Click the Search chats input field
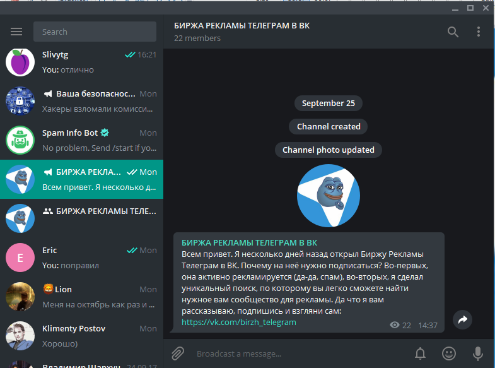This screenshot has height=368, width=495. click(95, 32)
